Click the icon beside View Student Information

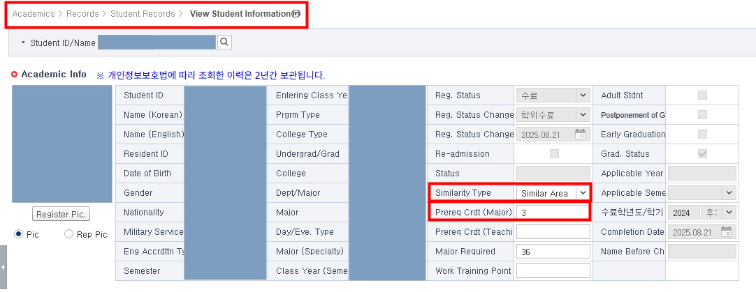[x=296, y=14]
